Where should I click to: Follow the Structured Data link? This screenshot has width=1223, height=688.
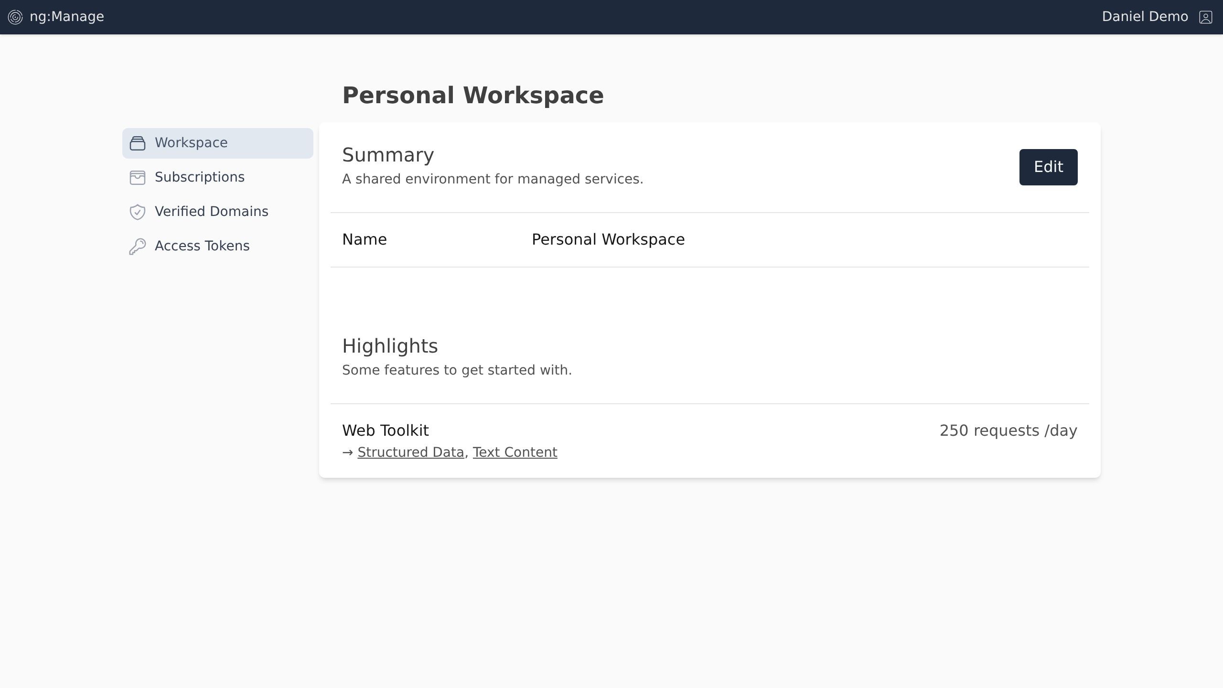(x=410, y=452)
